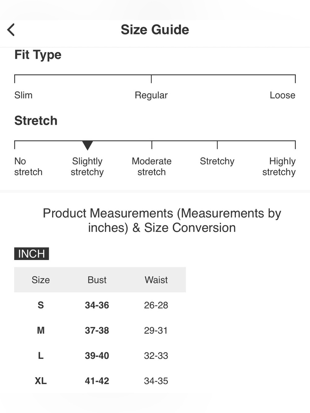The height and width of the screenshot is (413, 310).
Task: Go back using the left chevron arrow
Action: pyautogui.click(x=11, y=30)
